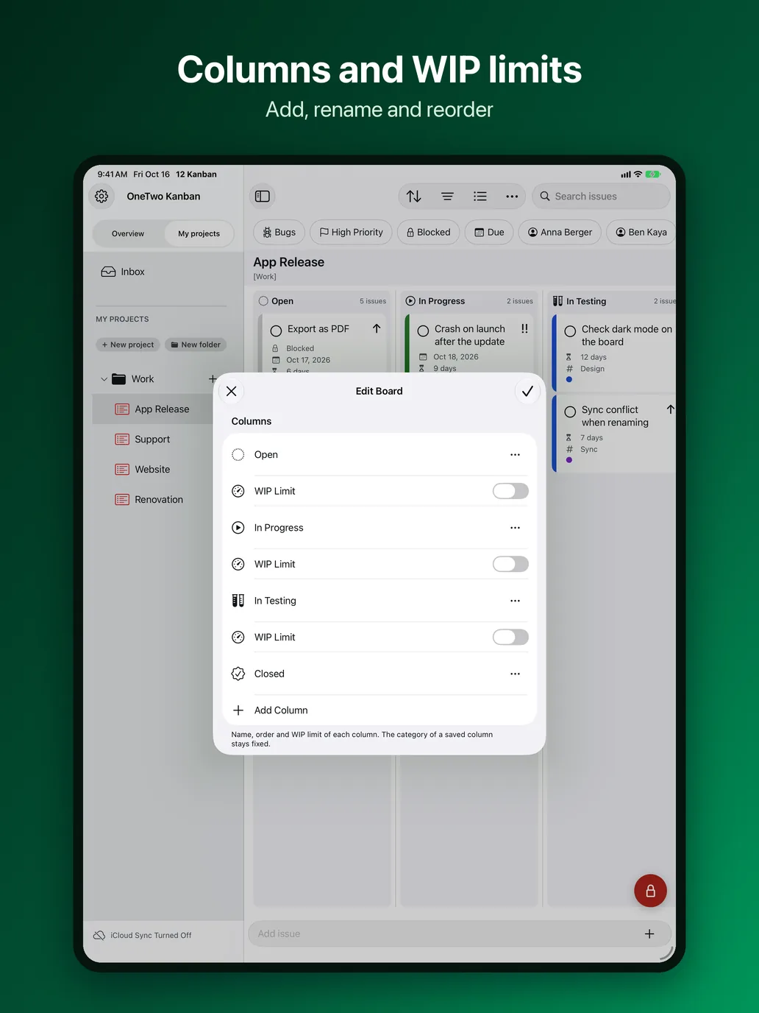This screenshot has height=1013, width=759.
Task: Switch to My projects tab
Action: click(199, 233)
